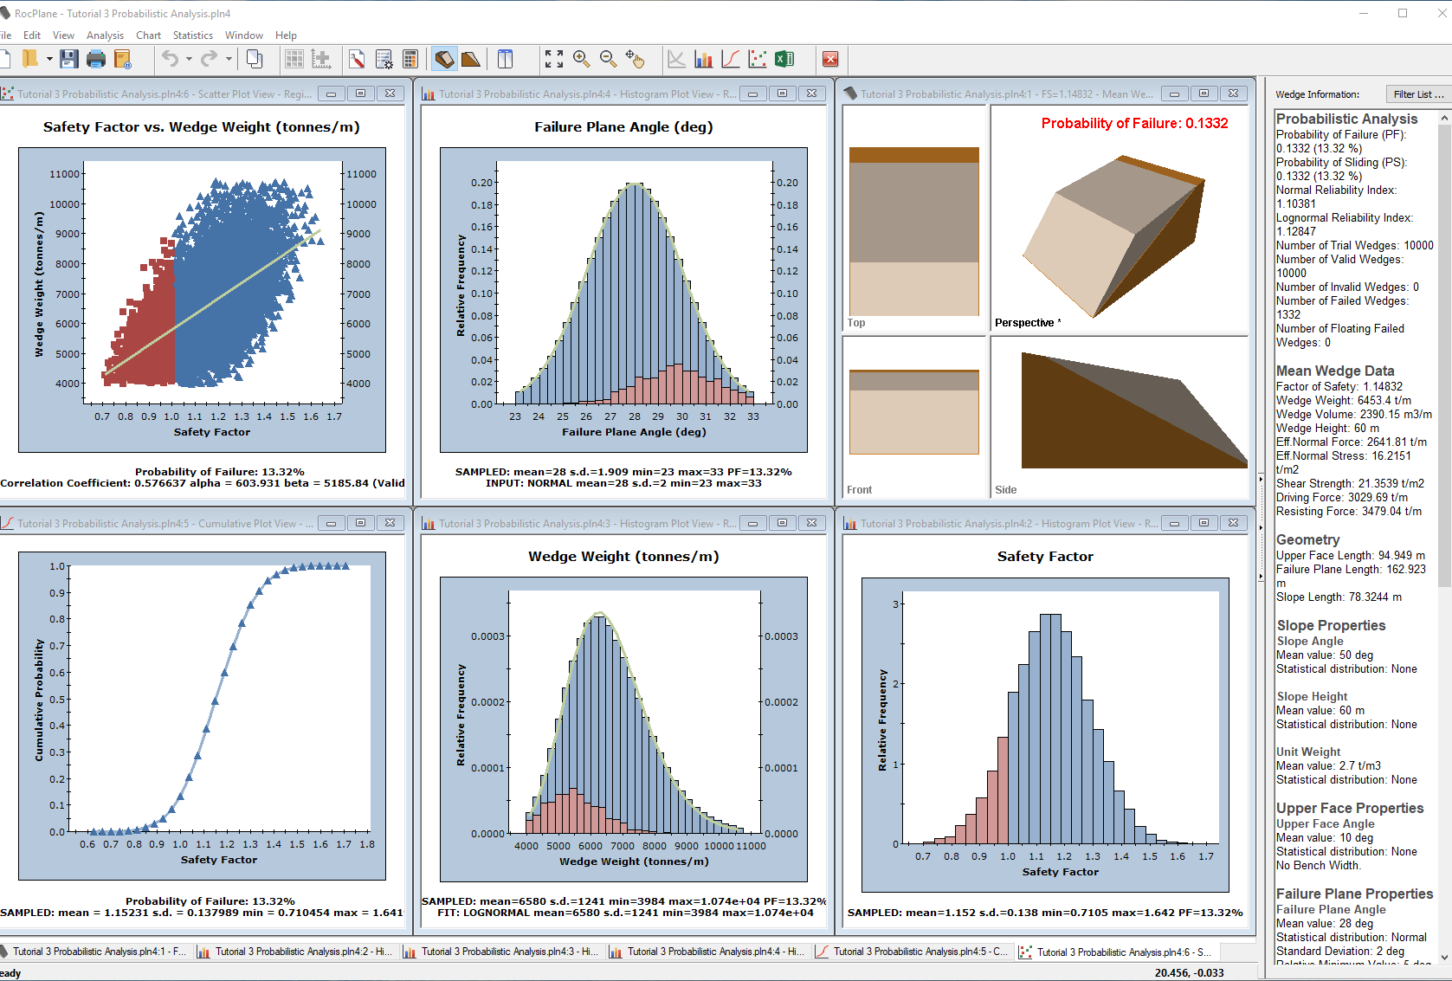This screenshot has height=981, width=1452.
Task: Click 'Factor of Safety: 1.14832' in sidebar
Action: pos(1339,386)
